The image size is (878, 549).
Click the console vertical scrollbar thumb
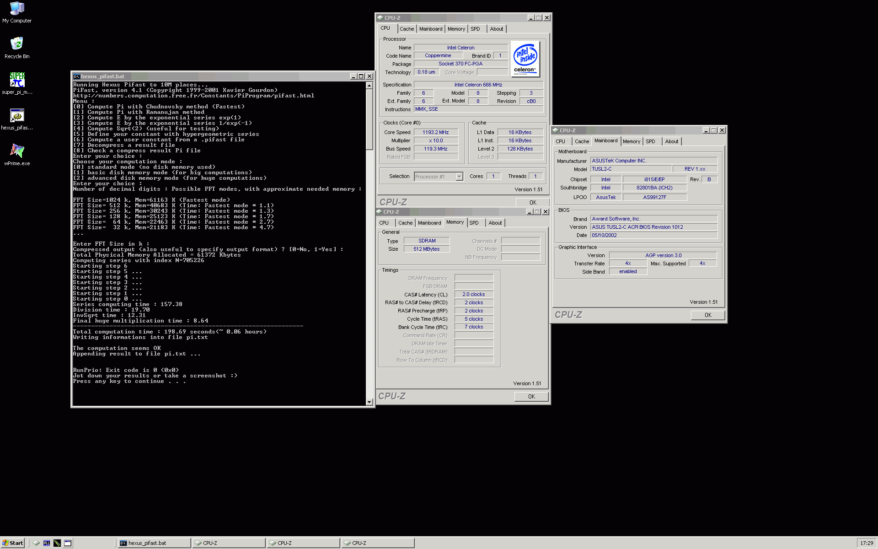(x=369, y=119)
